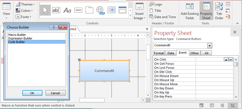The image size is (242, 109).
Task: Close the Form1 document window
Action: (147, 29)
